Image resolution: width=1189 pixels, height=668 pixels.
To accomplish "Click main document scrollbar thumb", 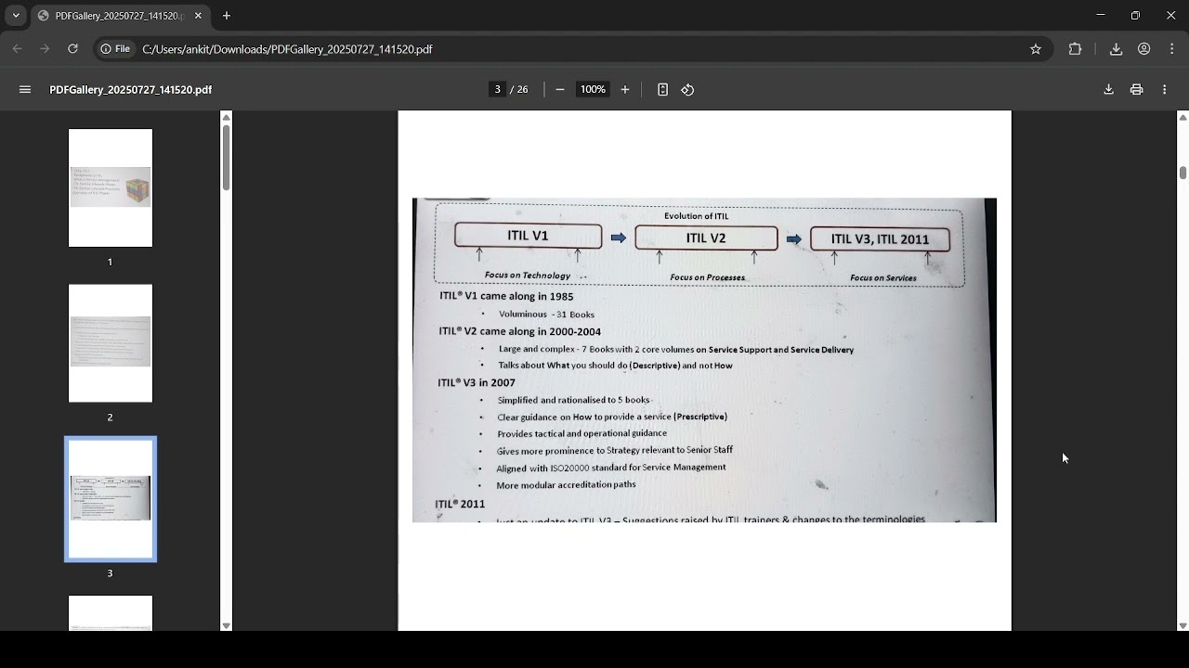I will point(1182,173).
